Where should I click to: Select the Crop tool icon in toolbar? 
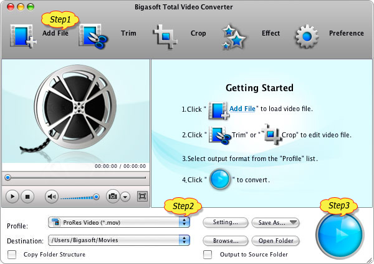[x=165, y=36]
